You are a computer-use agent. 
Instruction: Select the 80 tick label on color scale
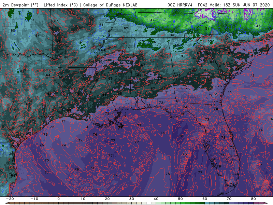(x=254, y=199)
